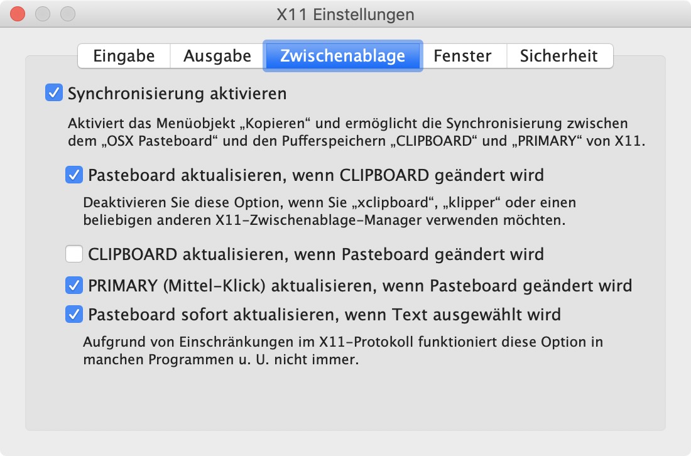Image resolution: width=691 pixels, height=456 pixels.
Task: Enable 'CLIPBOARD aktualisieren, wenn Pasteboard geändert wird'
Action: pos(73,254)
